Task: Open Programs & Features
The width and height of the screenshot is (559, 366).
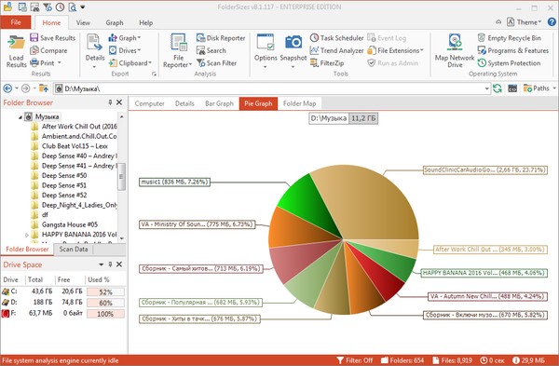Action: click(513, 50)
